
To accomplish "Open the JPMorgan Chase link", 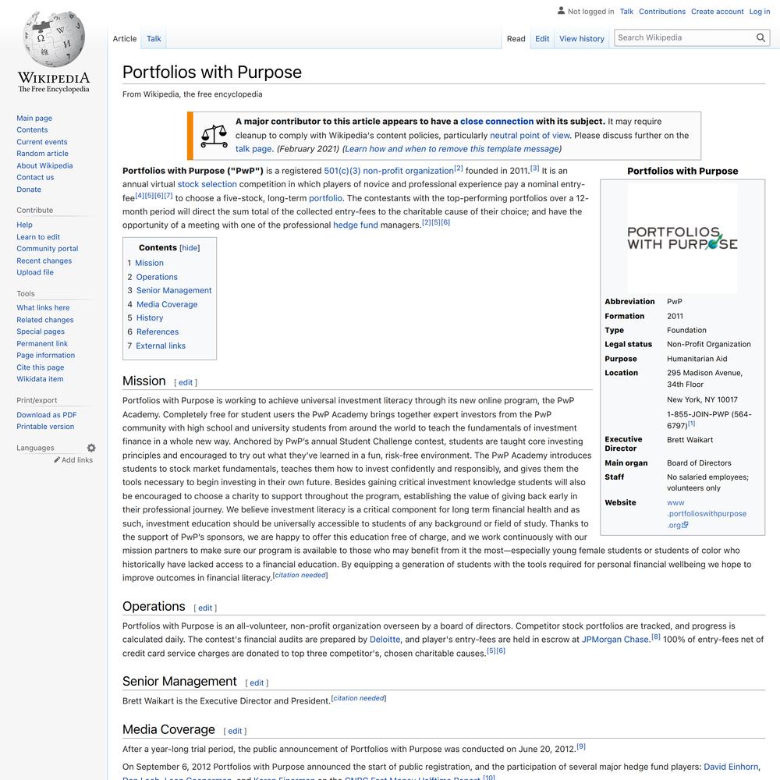I will coord(615,640).
